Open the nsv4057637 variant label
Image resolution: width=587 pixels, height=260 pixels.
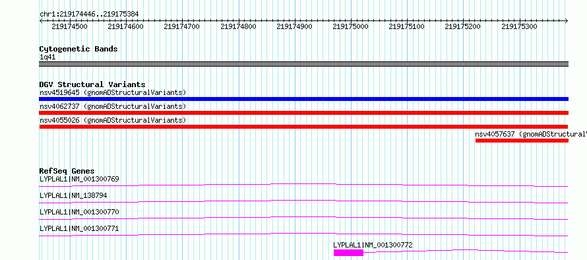[x=531, y=134]
